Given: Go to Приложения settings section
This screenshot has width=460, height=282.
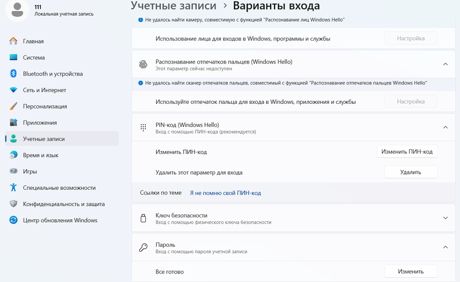Looking at the screenshot, I should coord(39,123).
